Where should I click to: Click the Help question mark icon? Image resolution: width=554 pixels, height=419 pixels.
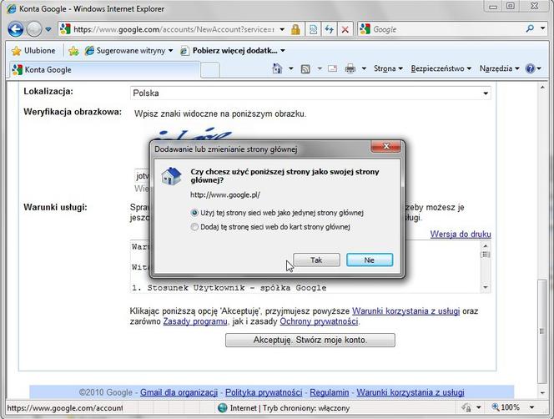(531, 68)
